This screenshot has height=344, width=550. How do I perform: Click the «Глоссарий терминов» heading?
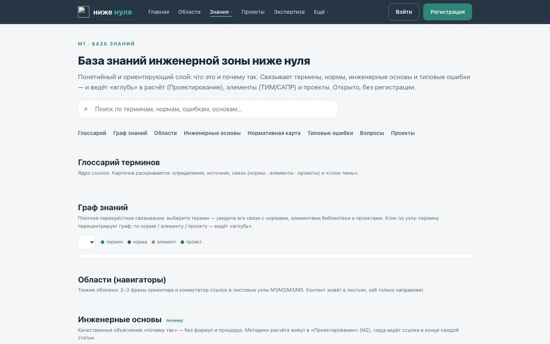(119, 163)
